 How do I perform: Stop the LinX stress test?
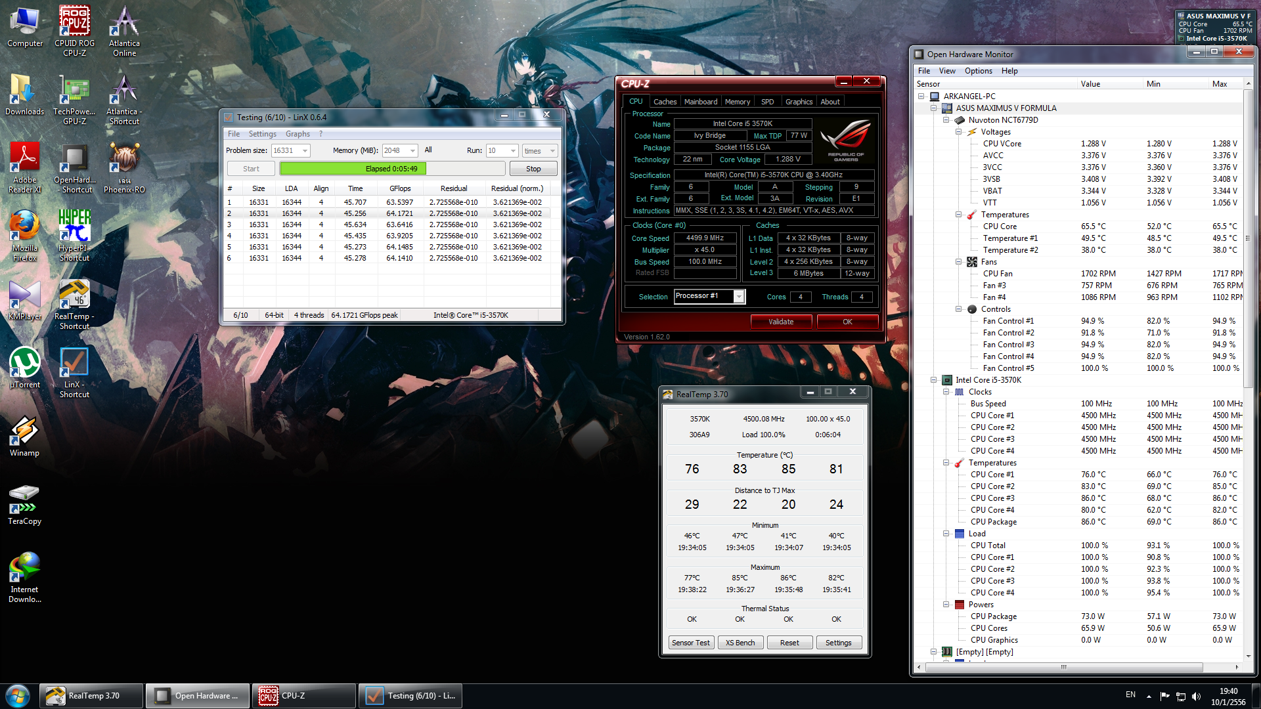click(x=533, y=169)
